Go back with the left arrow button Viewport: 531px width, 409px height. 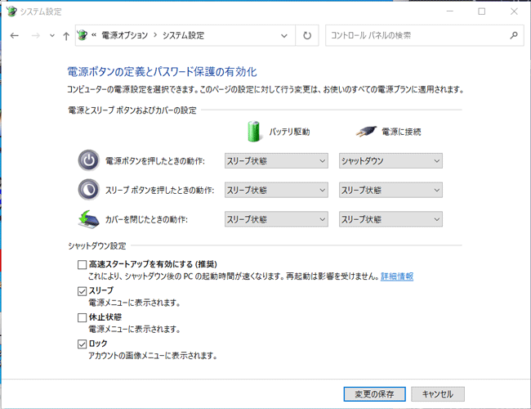click(x=14, y=36)
